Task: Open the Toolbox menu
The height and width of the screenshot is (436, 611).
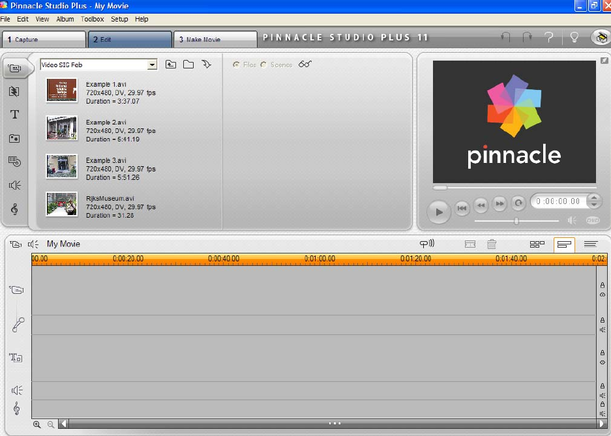Action: click(93, 19)
